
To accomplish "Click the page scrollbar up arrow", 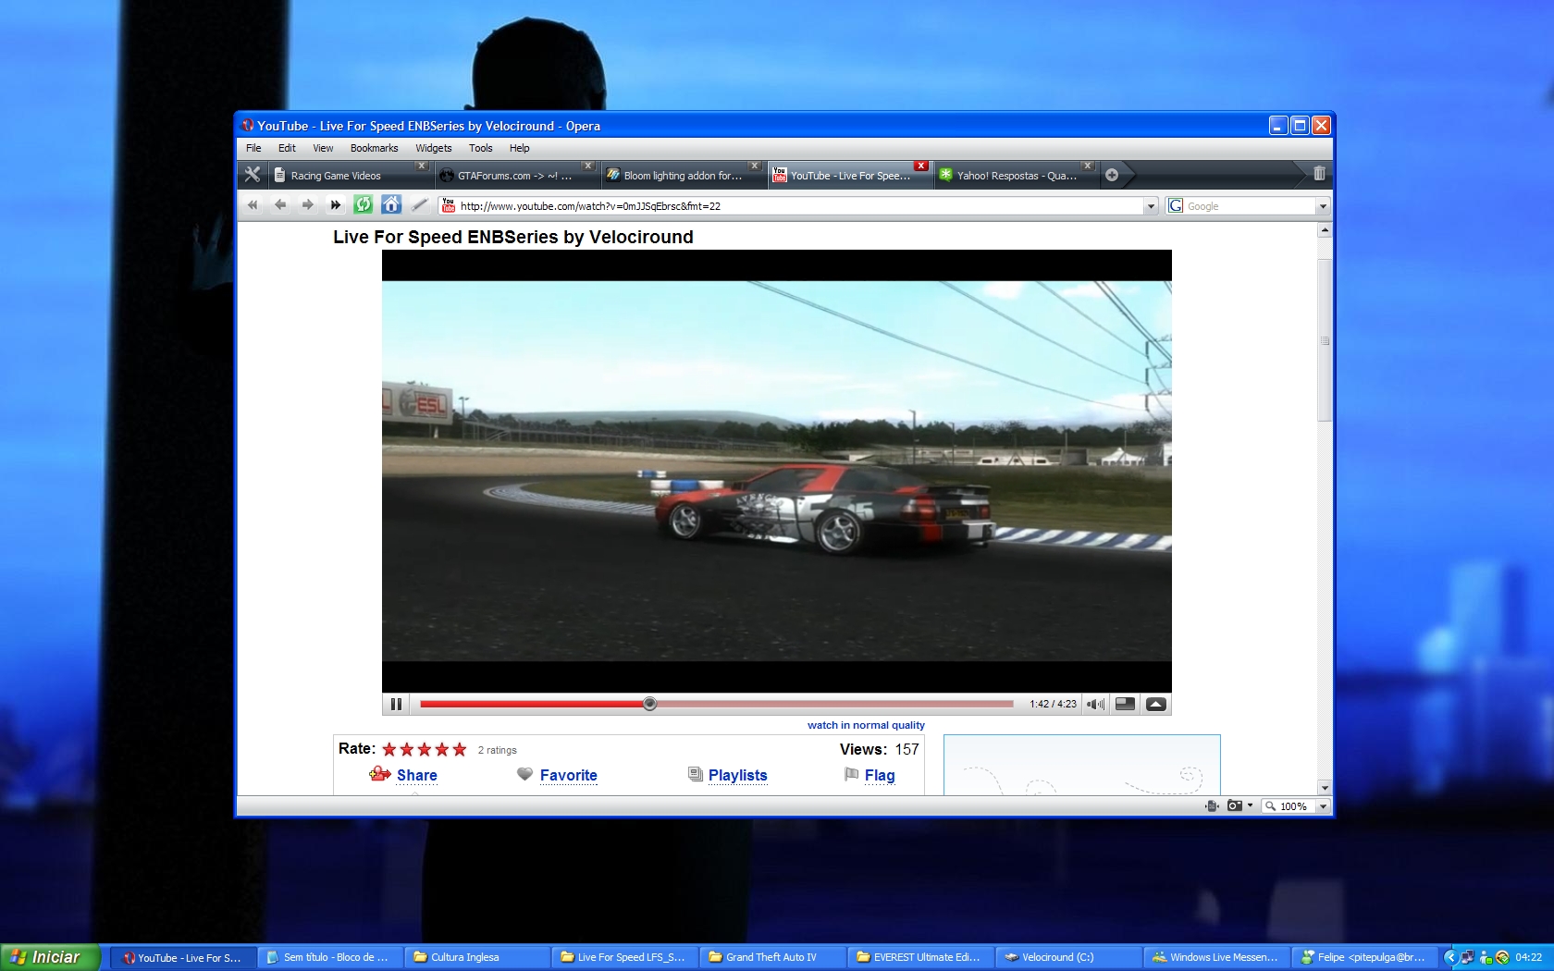I will pos(1325,230).
